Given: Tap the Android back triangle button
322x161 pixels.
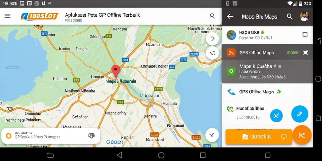Looking at the screenshot, I should 119,155.
